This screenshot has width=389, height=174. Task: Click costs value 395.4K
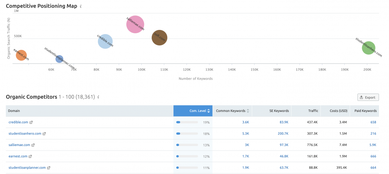pyautogui.click(x=342, y=167)
